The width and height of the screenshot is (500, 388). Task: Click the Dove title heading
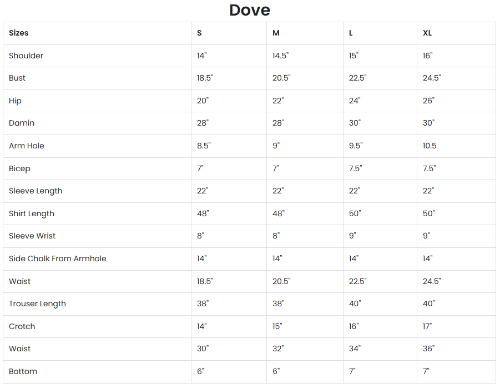coord(250,10)
